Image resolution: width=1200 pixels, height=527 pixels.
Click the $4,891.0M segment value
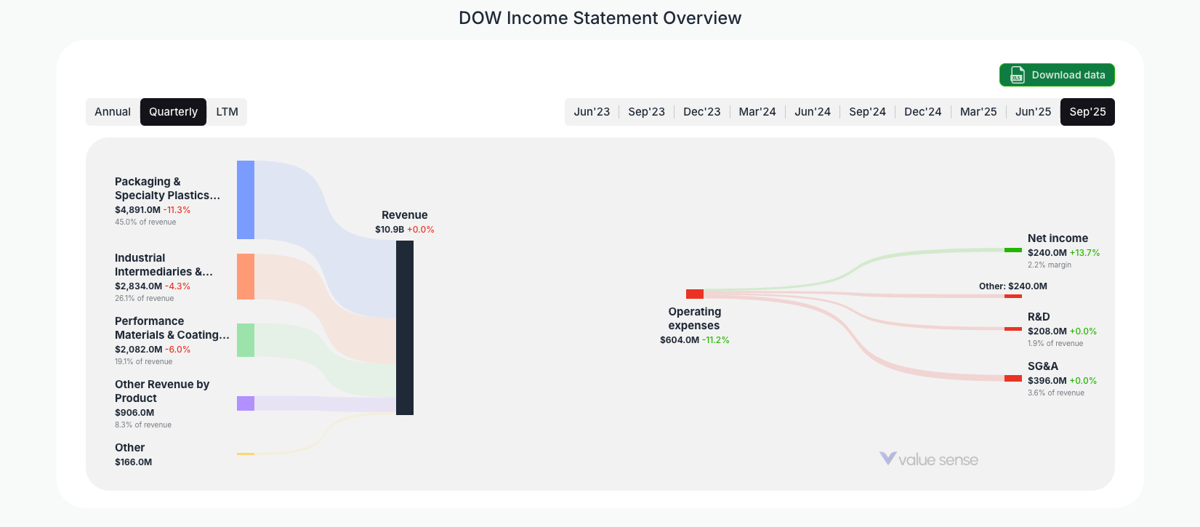click(x=137, y=210)
